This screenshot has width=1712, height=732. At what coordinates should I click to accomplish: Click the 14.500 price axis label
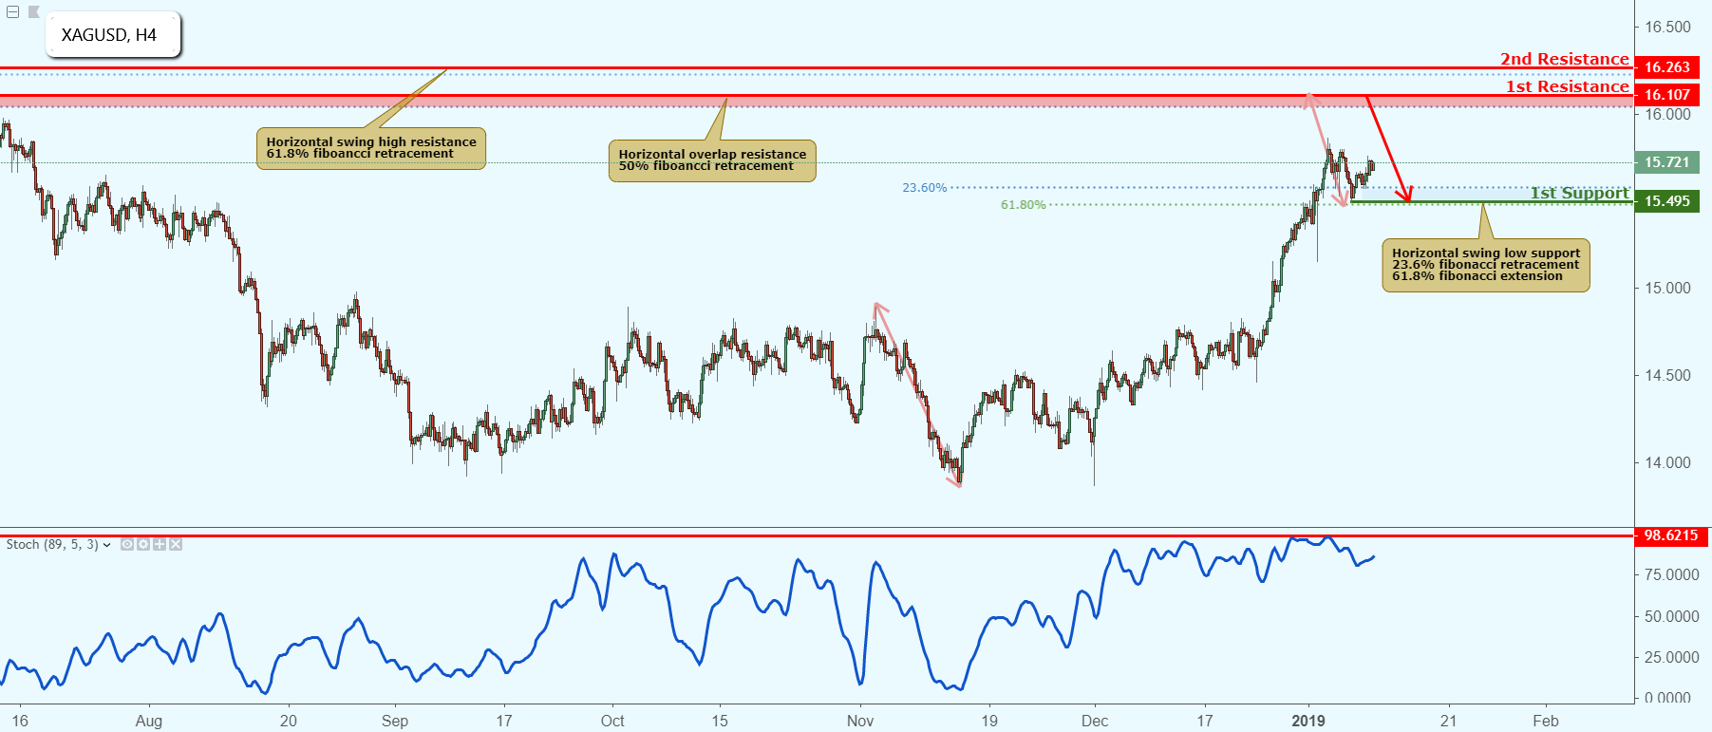click(1667, 376)
